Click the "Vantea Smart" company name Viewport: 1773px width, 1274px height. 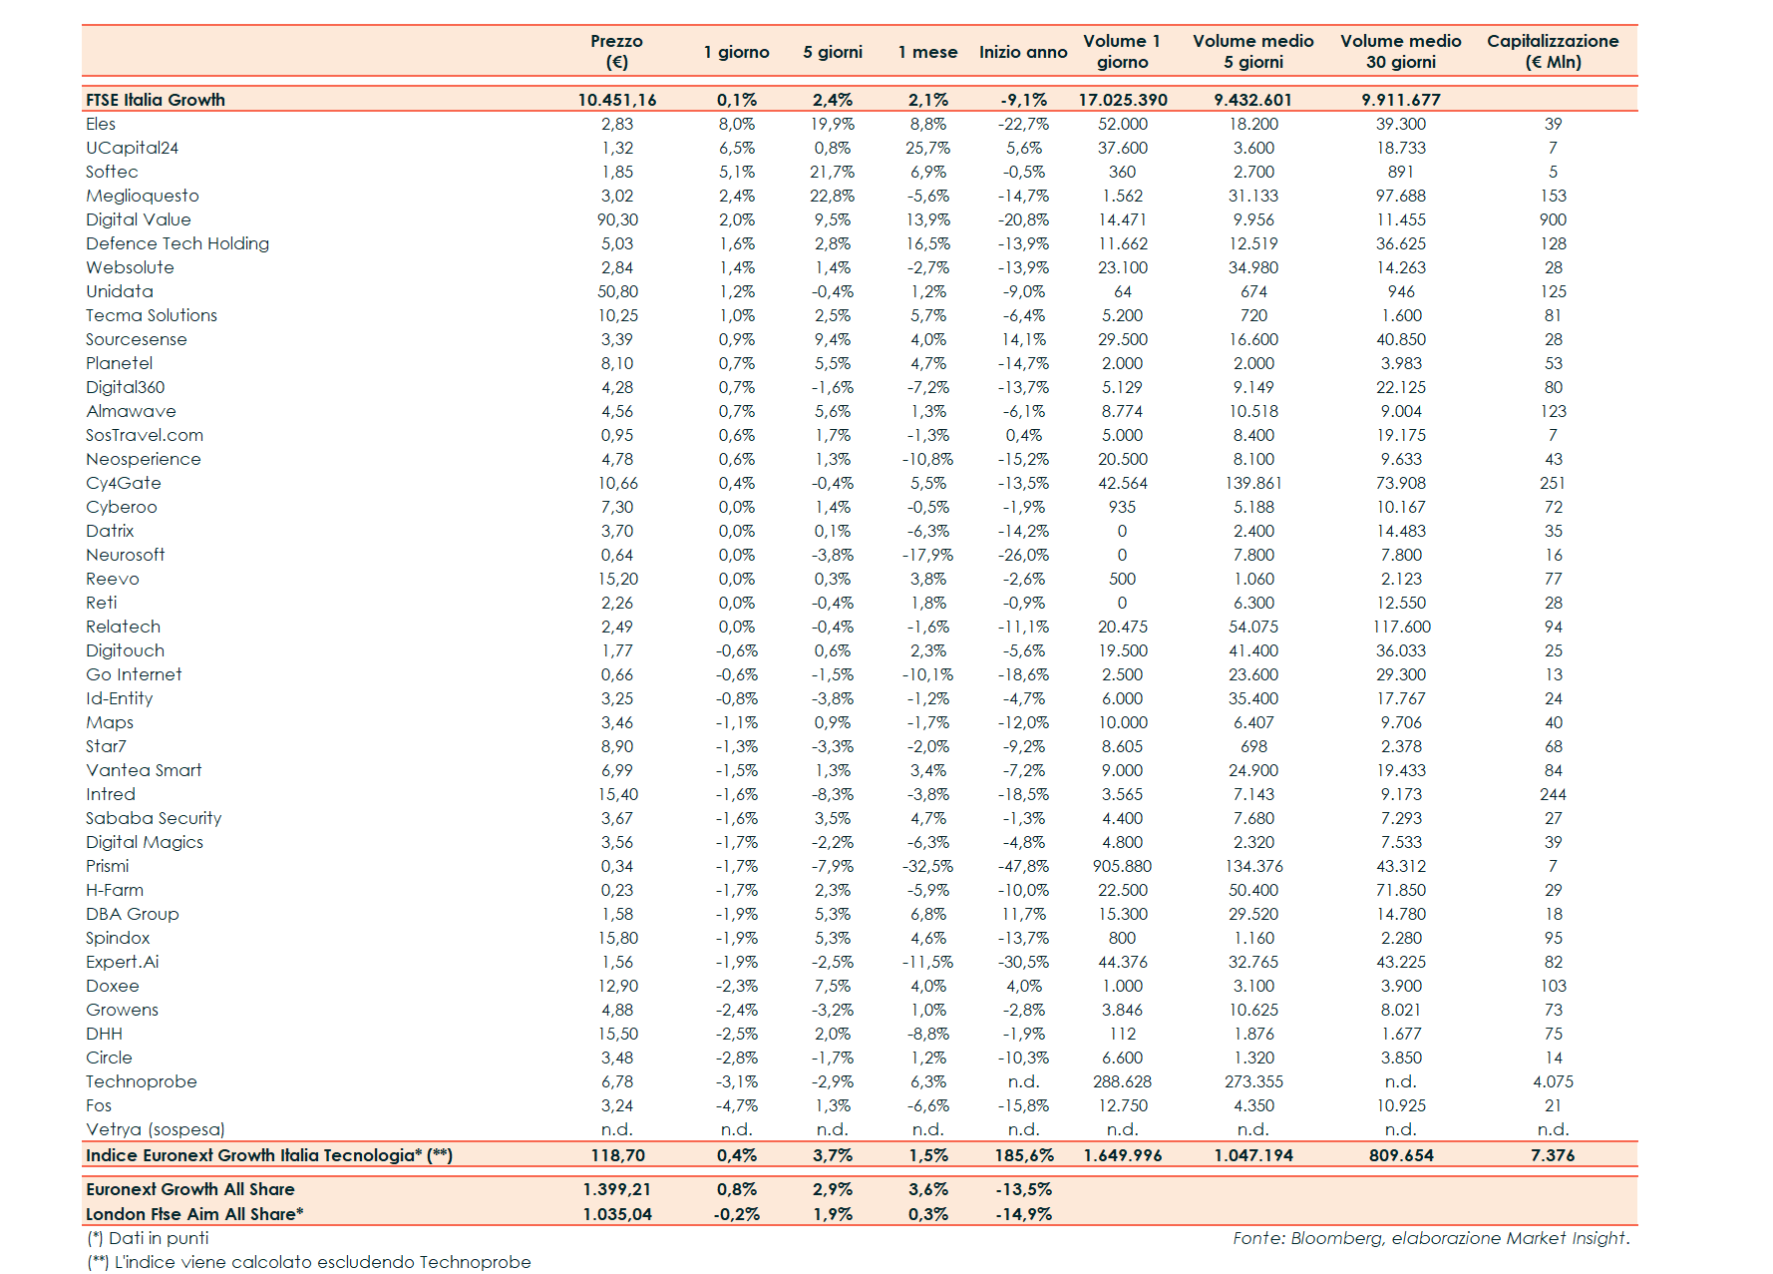(144, 770)
